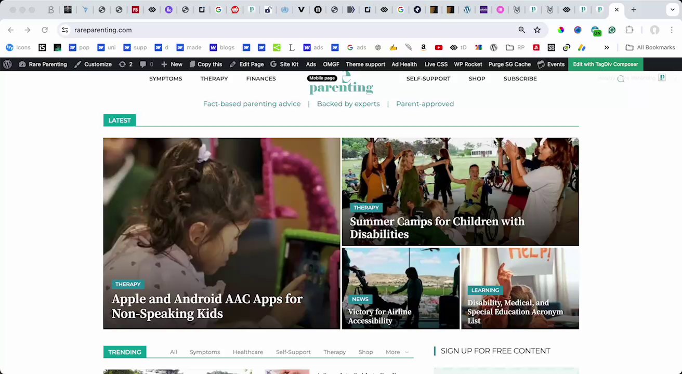Select the All tab in Trending
682x374 pixels.
point(174,352)
